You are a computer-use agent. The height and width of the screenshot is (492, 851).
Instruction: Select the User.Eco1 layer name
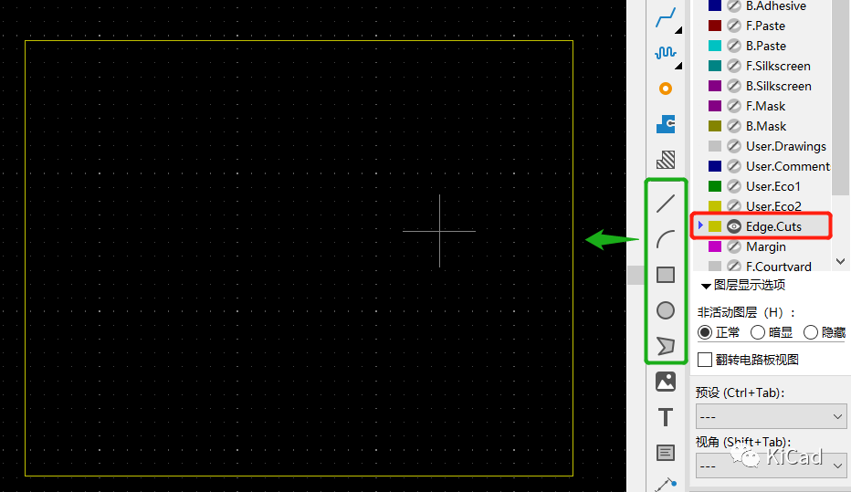pyautogui.click(x=772, y=186)
